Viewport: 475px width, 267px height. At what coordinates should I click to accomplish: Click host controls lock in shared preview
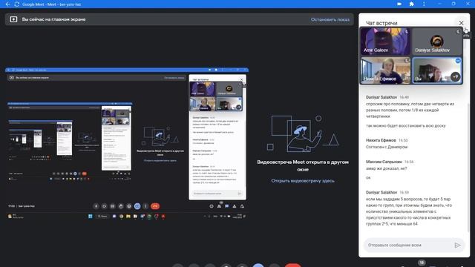tap(242, 206)
